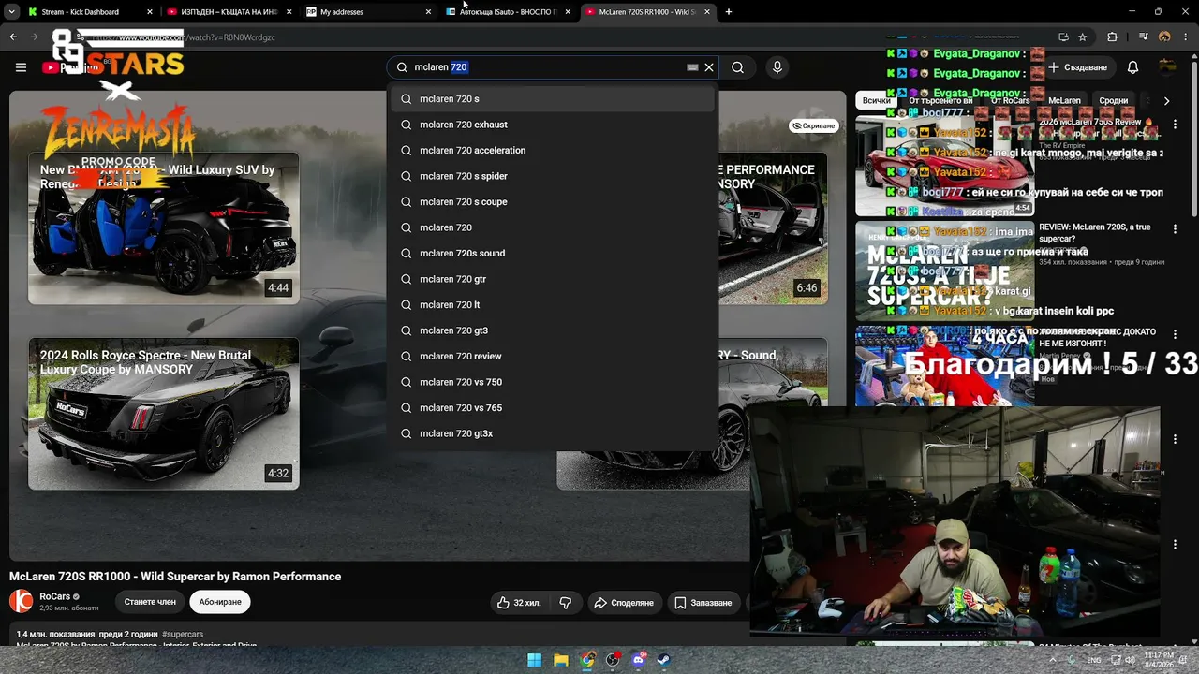The height and width of the screenshot is (674, 1199).
Task: Open the 2024 Rolls Royce Spectre end-screen video
Action: pyautogui.click(x=164, y=414)
